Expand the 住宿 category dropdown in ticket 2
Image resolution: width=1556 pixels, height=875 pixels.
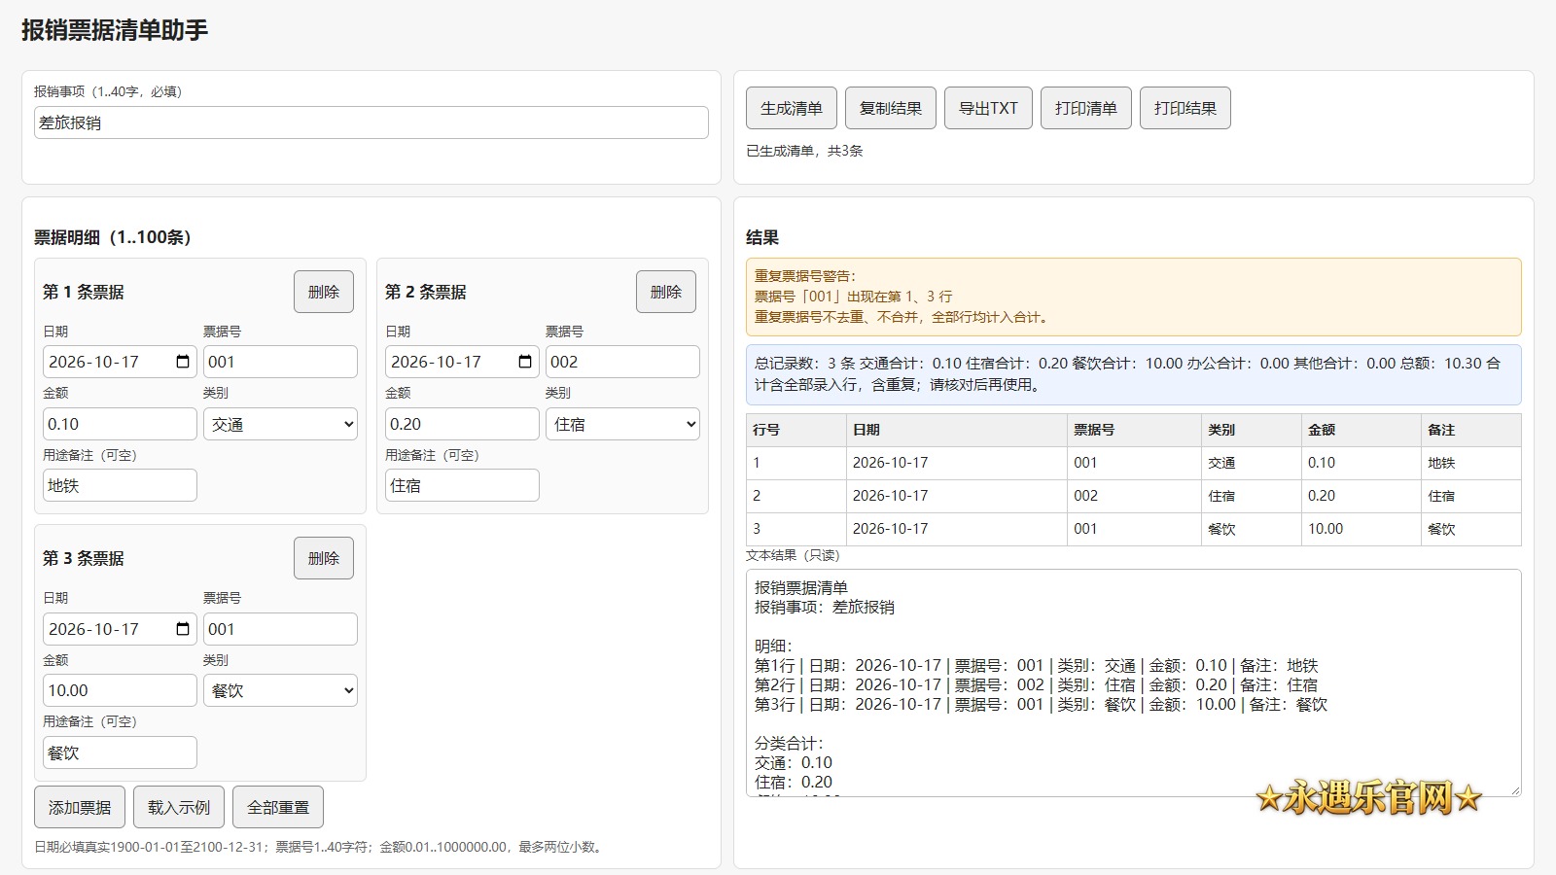[622, 424]
